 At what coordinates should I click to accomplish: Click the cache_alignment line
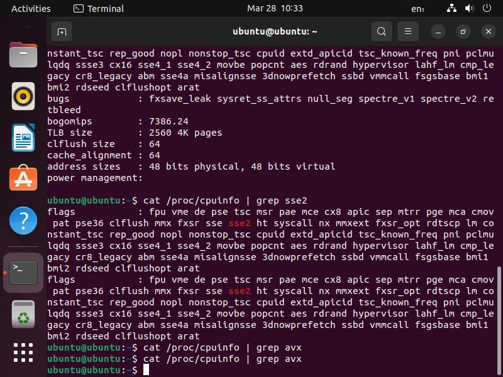pos(104,155)
